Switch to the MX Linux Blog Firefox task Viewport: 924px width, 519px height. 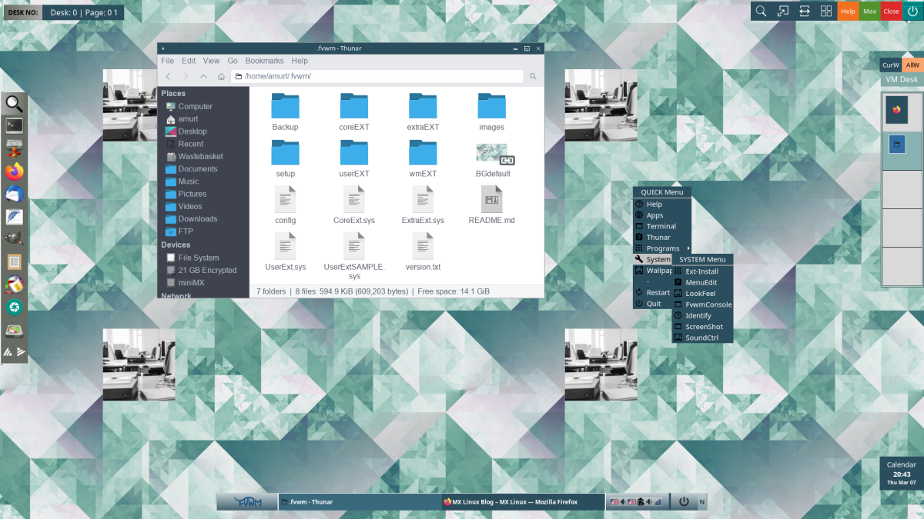pyautogui.click(x=523, y=502)
